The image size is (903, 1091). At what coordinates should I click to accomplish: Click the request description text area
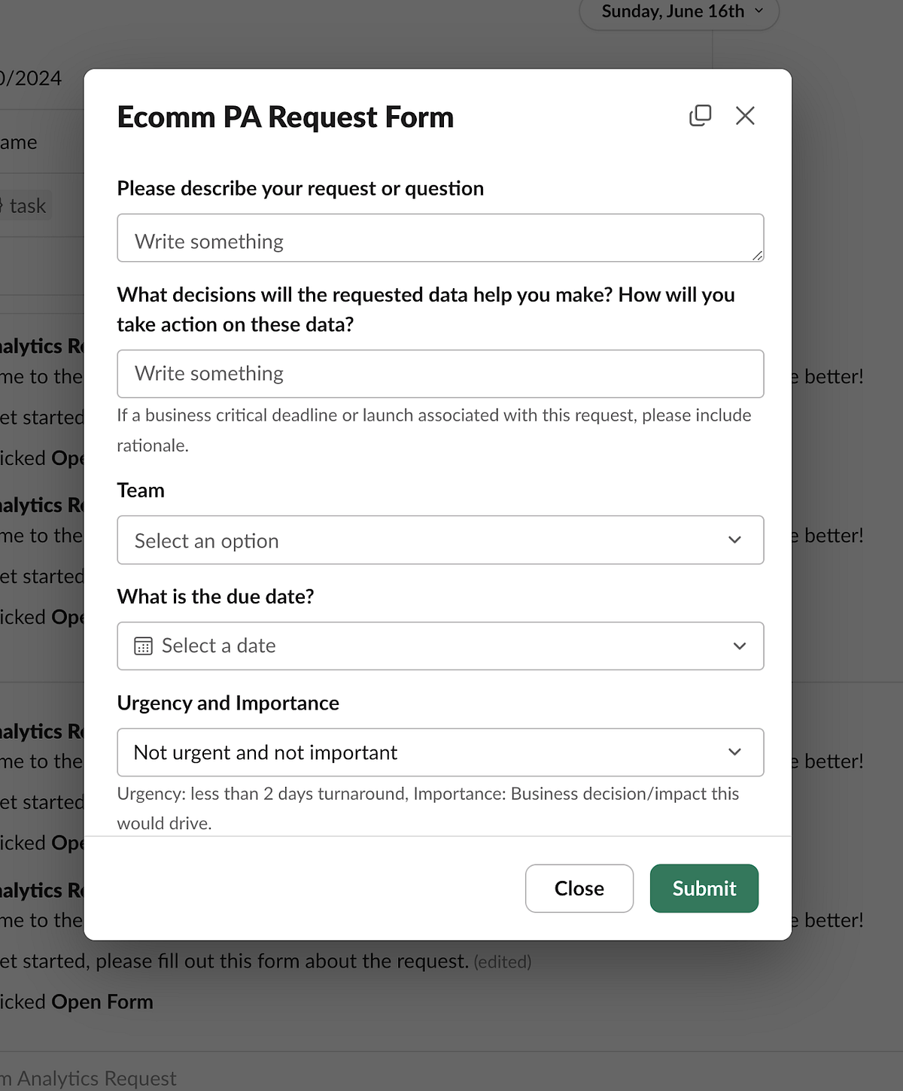pyautogui.click(x=440, y=238)
